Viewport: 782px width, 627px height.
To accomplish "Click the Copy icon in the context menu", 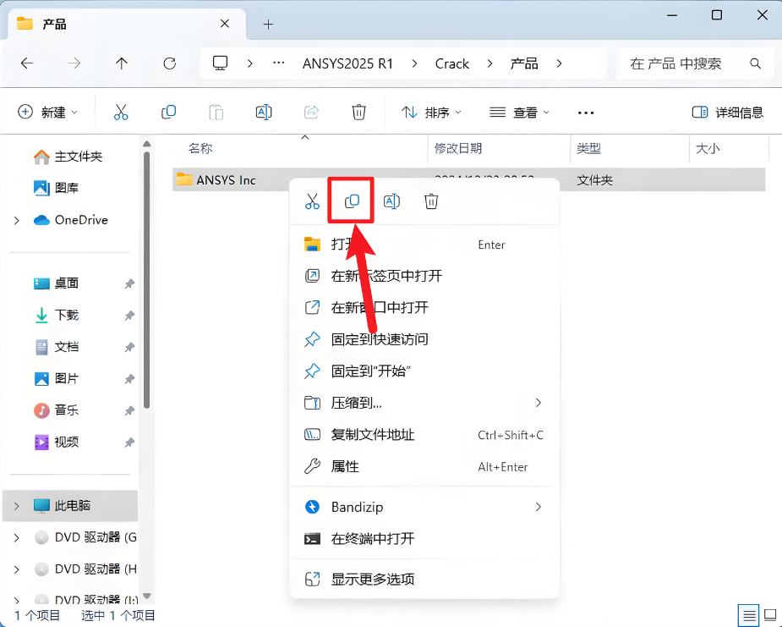I will [352, 201].
